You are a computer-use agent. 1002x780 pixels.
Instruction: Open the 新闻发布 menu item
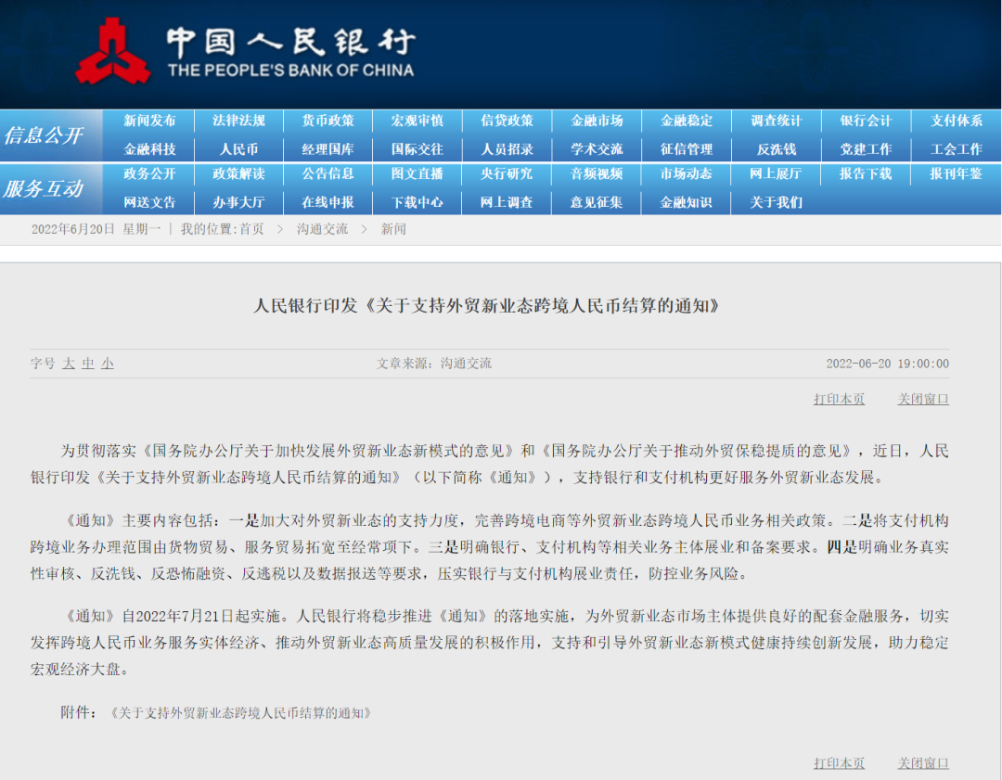(148, 121)
